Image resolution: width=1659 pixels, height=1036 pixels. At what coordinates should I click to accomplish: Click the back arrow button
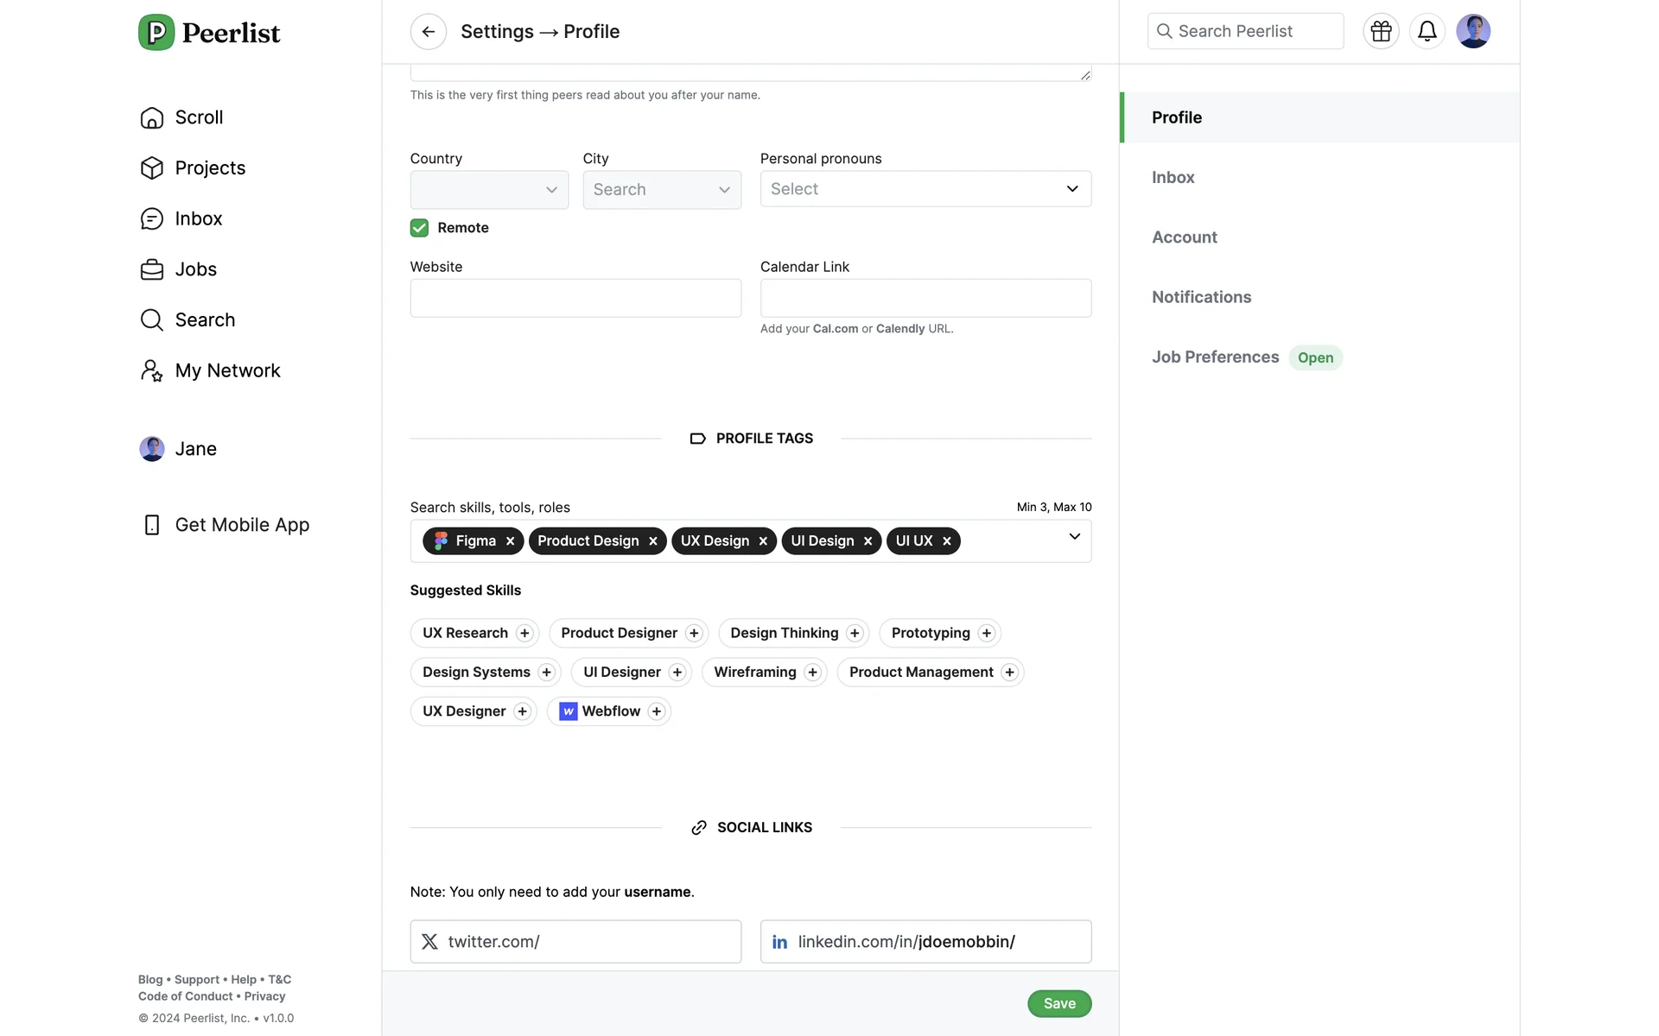428,32
